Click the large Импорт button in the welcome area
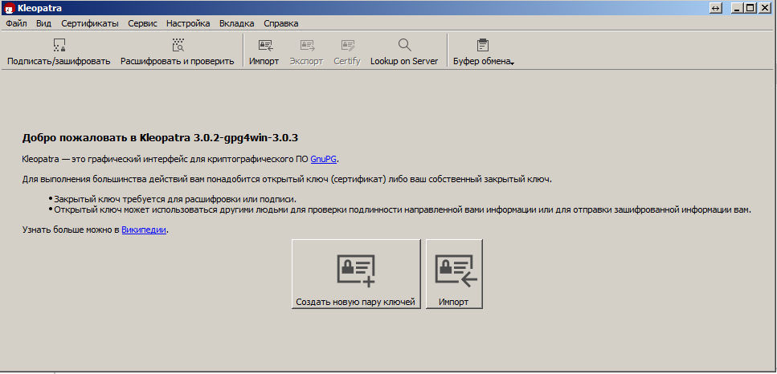The width and height of the screenshot is (777, 374). point(454,274)
